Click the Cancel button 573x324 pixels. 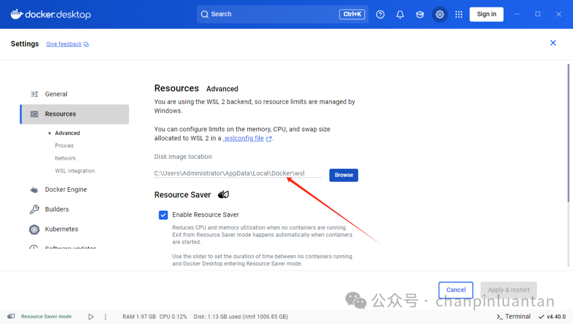456,290
